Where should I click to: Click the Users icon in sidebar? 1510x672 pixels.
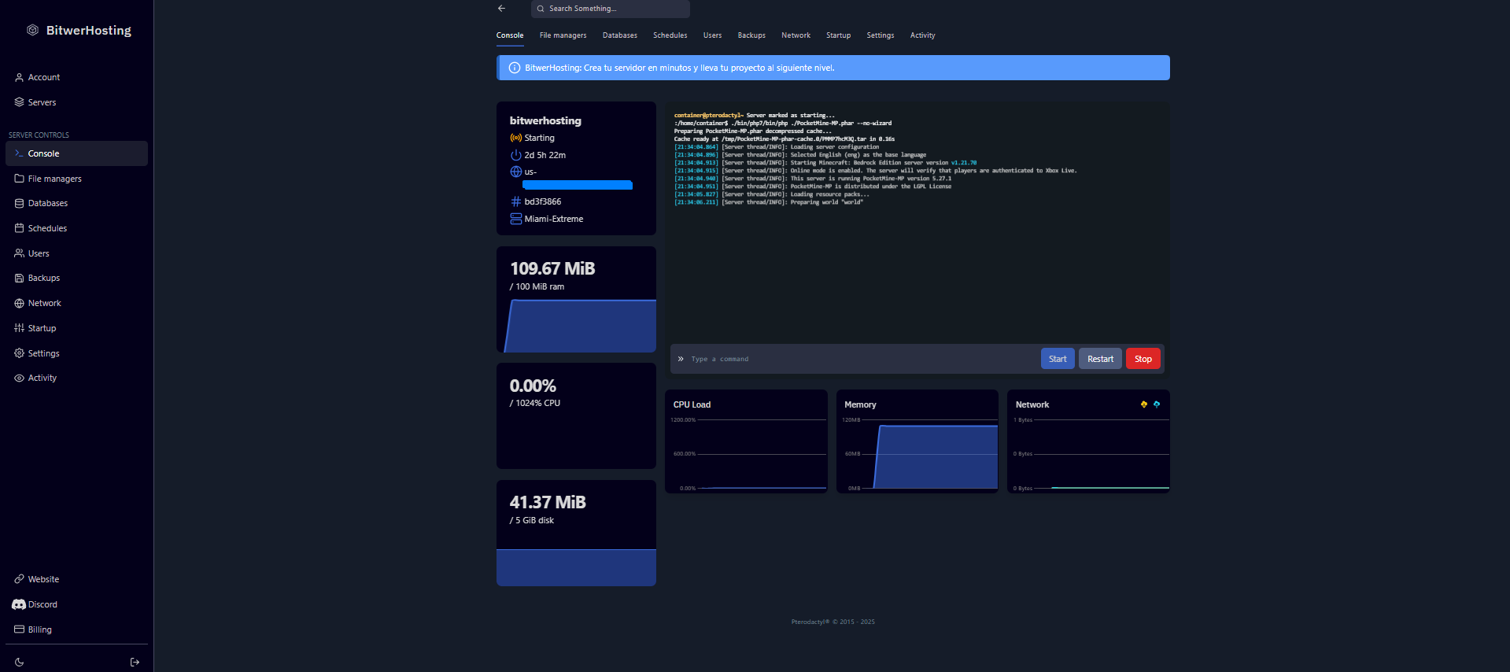pos(19,253)
